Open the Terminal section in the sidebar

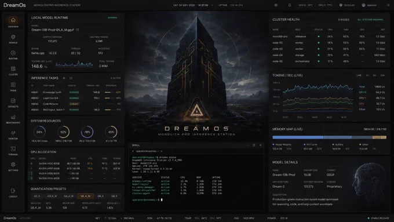tap(13, 149)
